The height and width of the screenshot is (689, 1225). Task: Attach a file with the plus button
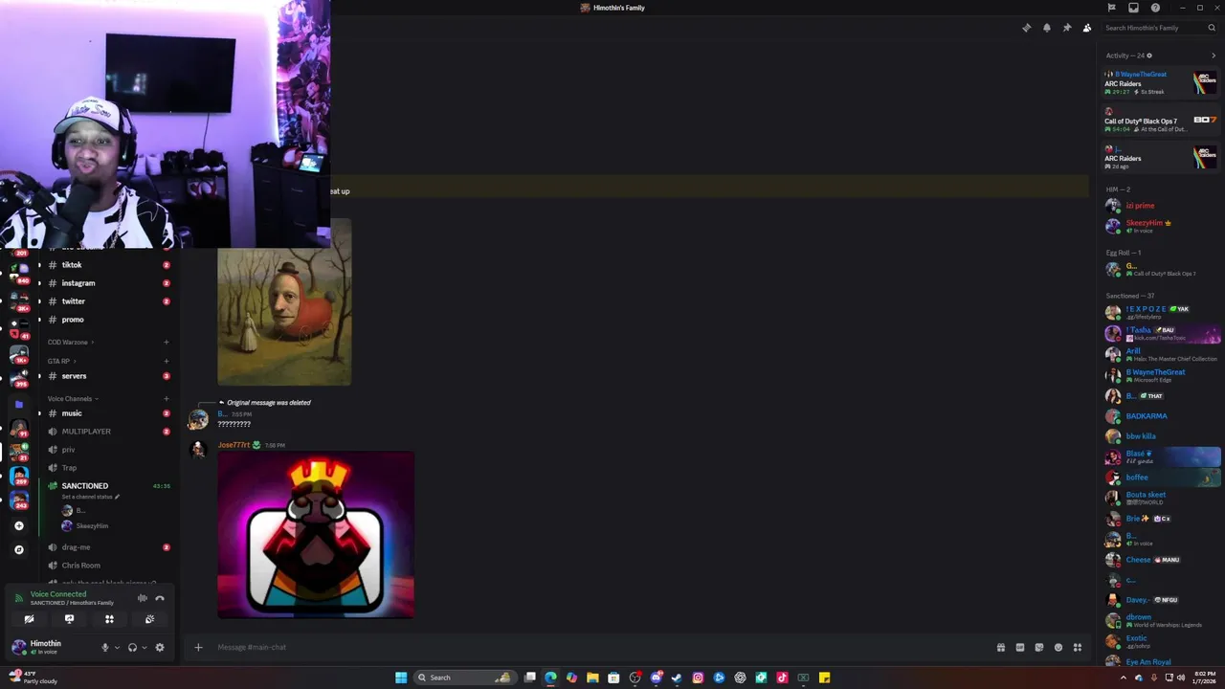198,647
